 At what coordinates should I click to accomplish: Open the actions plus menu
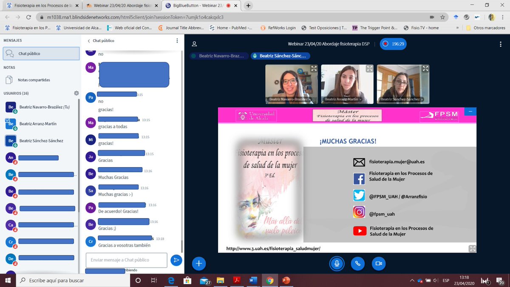pos(198,264)
